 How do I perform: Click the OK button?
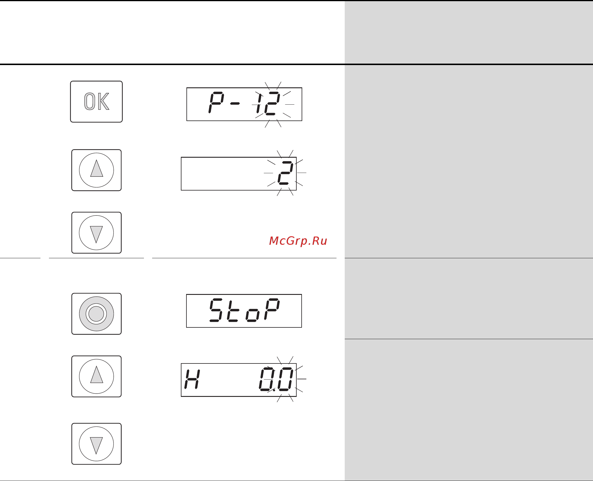pyautogui.click(x=96, y=101)
